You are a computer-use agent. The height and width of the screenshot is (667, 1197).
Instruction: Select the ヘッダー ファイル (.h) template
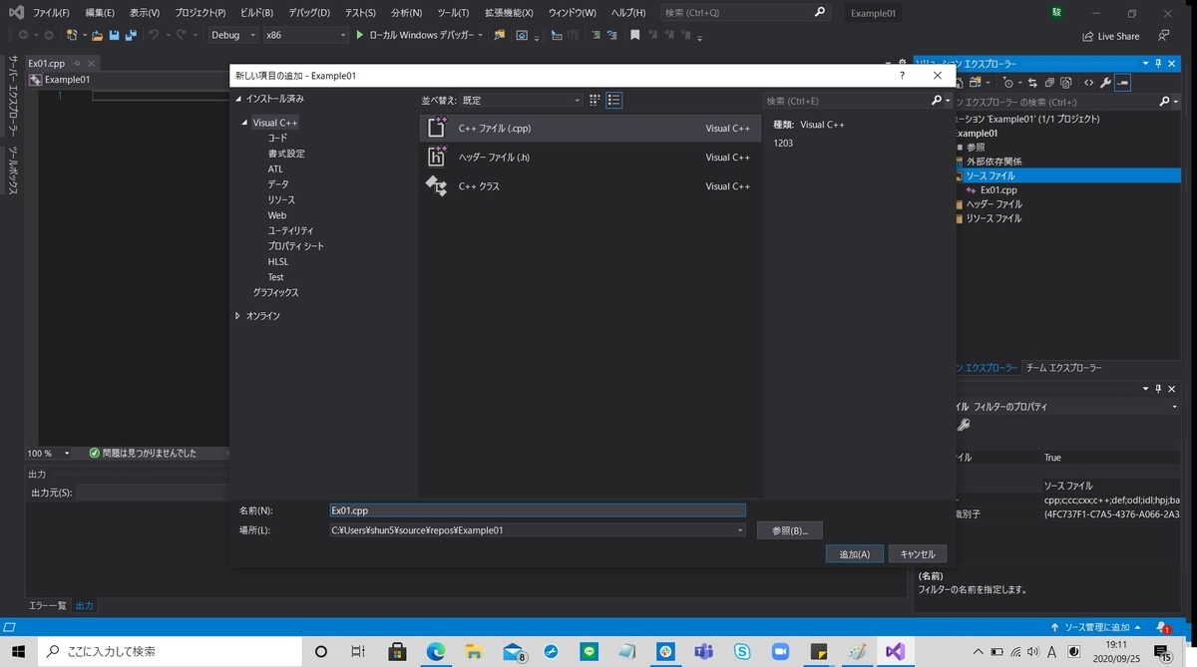[590, 157]
